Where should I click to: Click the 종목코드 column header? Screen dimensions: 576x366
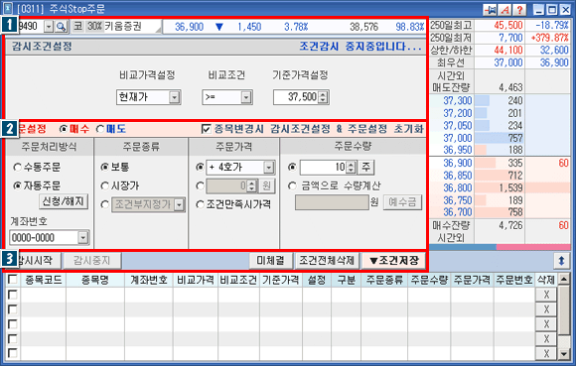tap(44, 280)
